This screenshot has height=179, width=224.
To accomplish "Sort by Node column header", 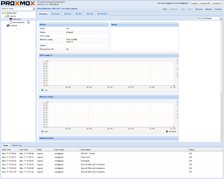I will click(44, 150).
